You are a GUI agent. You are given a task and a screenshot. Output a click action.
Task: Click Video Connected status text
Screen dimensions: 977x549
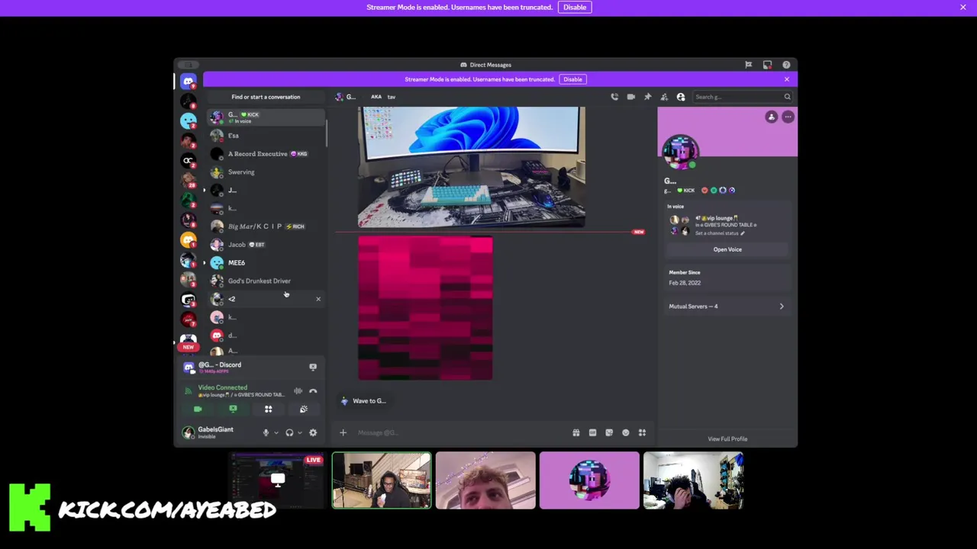(x=222, y=387)
